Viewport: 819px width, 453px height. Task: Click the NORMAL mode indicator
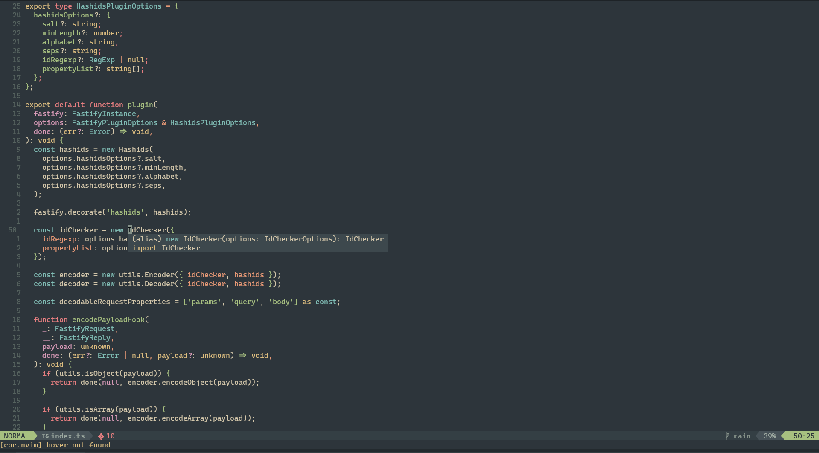tap(17, 436)
